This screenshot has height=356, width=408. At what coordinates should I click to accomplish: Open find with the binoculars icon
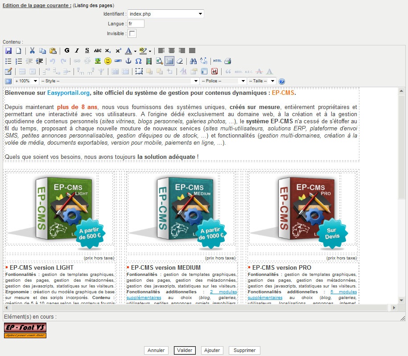click(193, 61)
